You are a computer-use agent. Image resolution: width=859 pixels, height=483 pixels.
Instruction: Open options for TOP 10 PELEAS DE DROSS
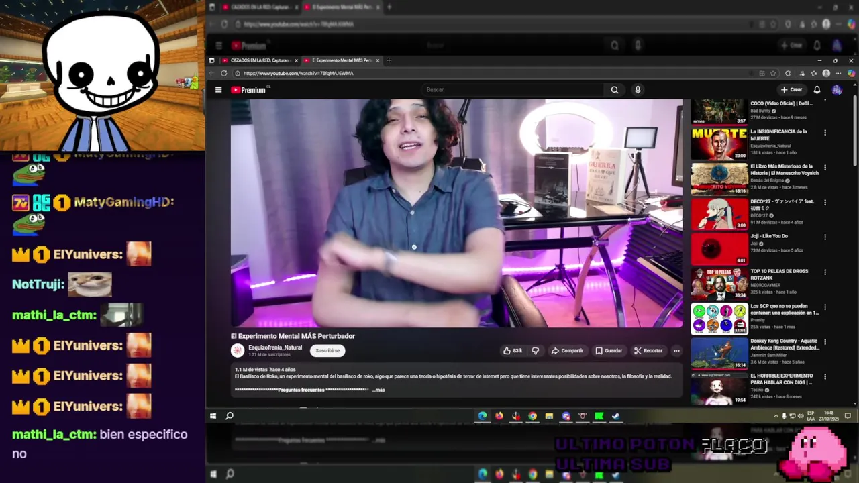[825, 272]
